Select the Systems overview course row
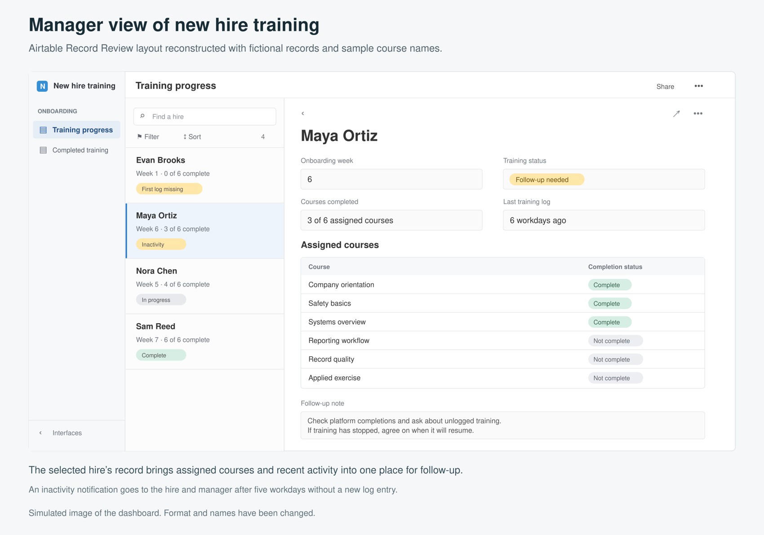Viewport: 764px width, 535px height. pos(502,322)
